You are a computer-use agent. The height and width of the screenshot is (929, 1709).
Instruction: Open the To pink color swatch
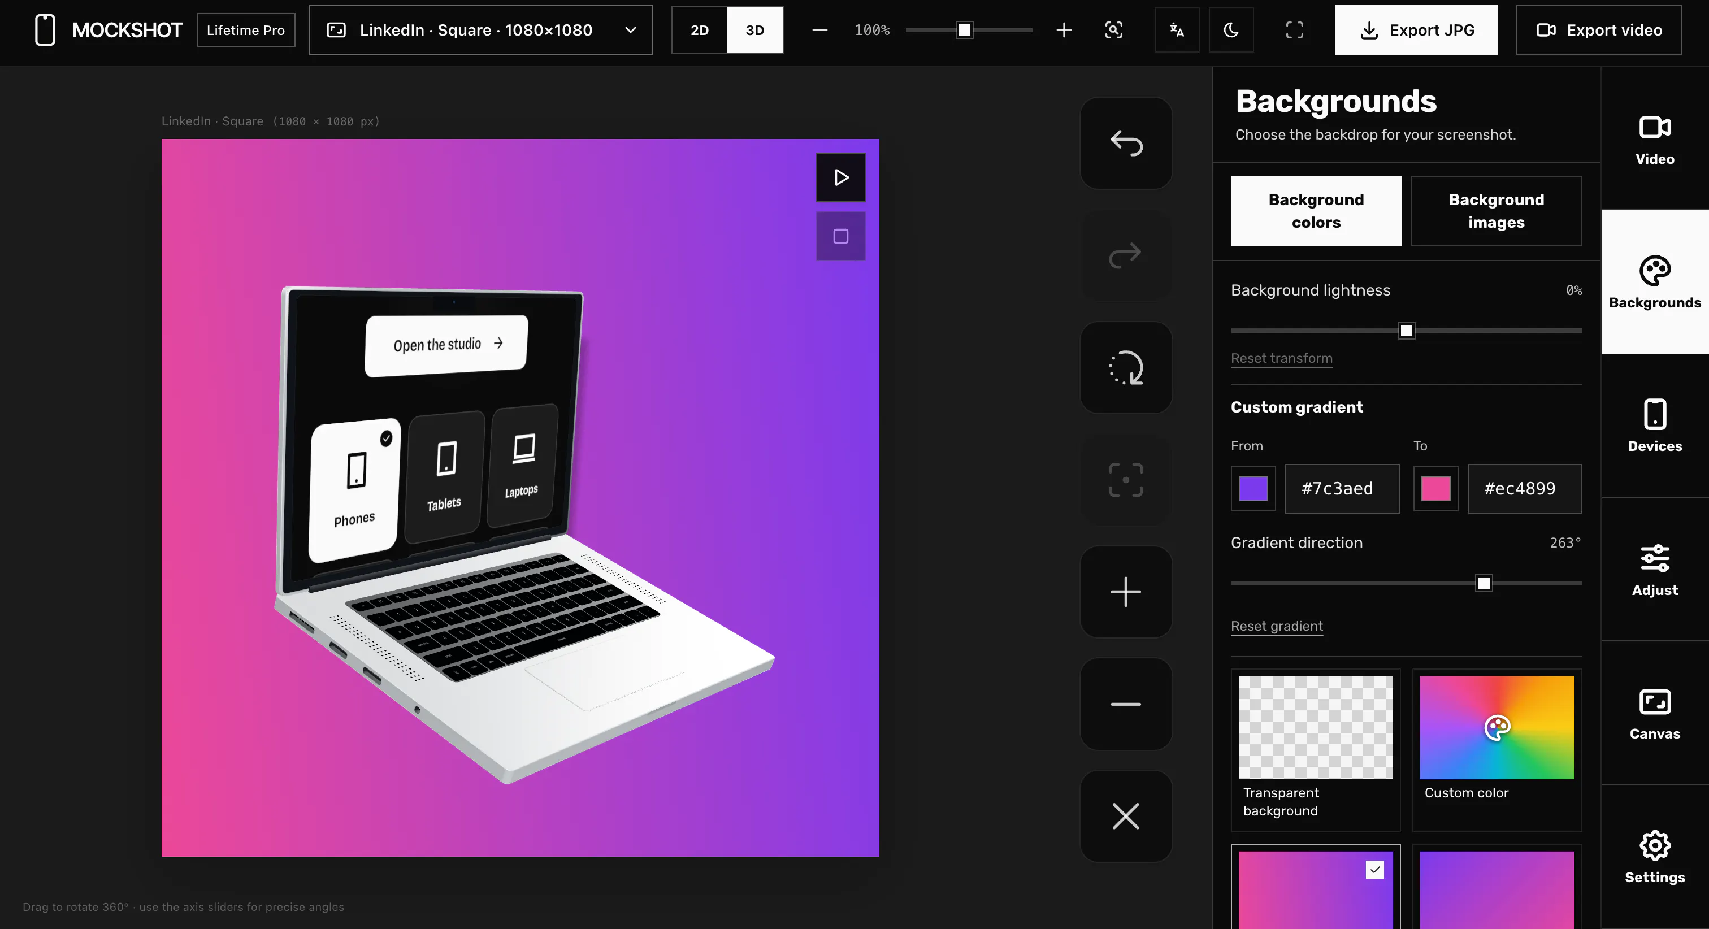[1435, 488]
